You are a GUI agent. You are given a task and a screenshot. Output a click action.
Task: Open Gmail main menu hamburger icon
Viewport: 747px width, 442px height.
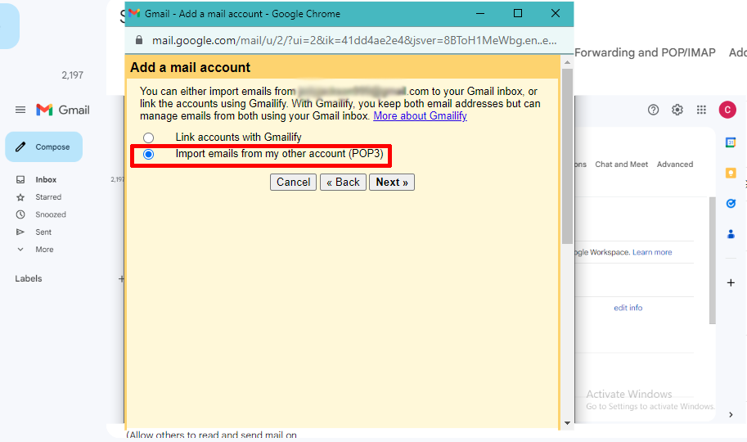(x=20, y=110)
